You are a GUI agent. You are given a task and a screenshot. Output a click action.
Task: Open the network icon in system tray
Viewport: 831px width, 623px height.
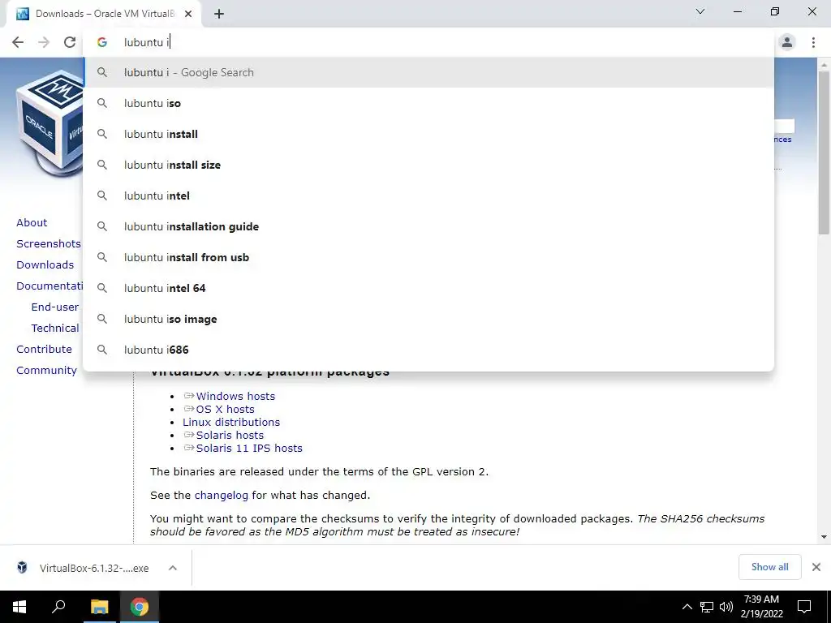point(707,607)
